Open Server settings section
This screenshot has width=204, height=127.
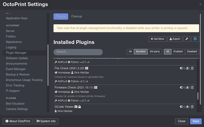10,31
